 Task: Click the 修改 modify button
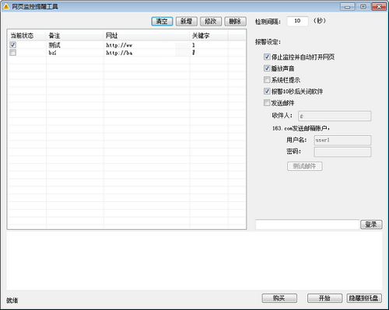coord(211,21)
